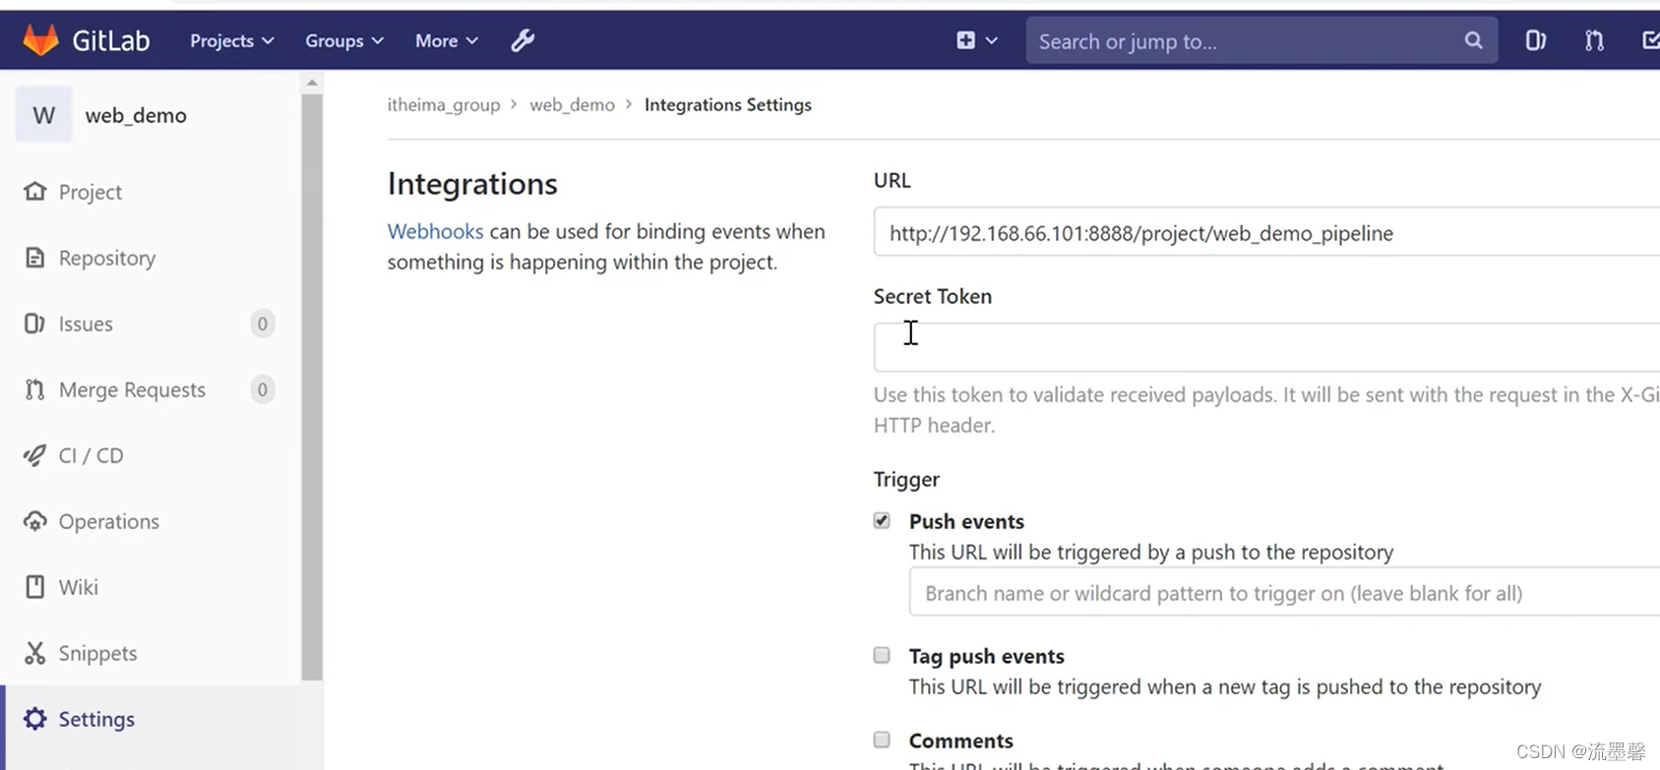The height and width of the screenshot is (770, 1660).
Task: Open Wiki in the sidebar
Action: 78,587
